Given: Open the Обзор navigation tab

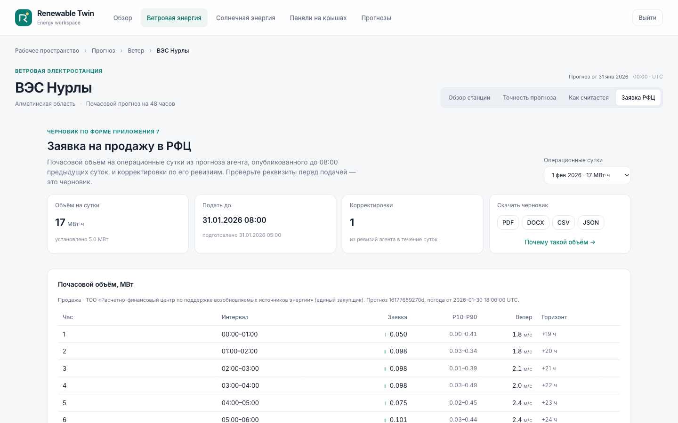Looking at the screenshot, I should coord(123,18).
